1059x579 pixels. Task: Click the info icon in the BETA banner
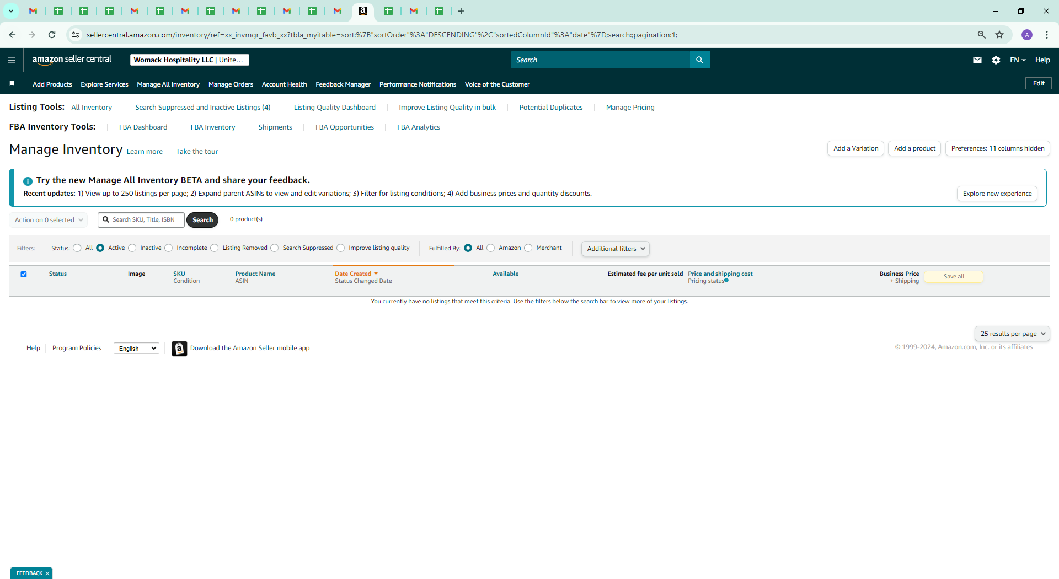coord(28,181)
